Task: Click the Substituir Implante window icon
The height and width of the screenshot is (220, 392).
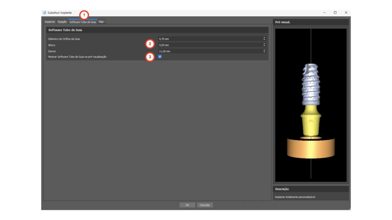Action: (44, 13)
